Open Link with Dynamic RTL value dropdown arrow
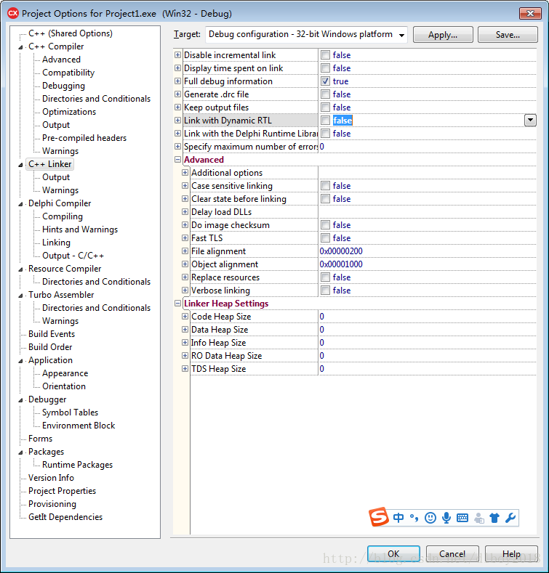549x573 pixels. click(x=530, y=121)
